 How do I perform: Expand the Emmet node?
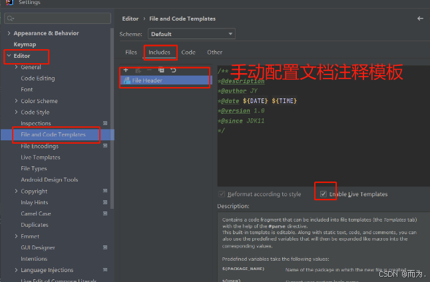click(x=16, y=236)
